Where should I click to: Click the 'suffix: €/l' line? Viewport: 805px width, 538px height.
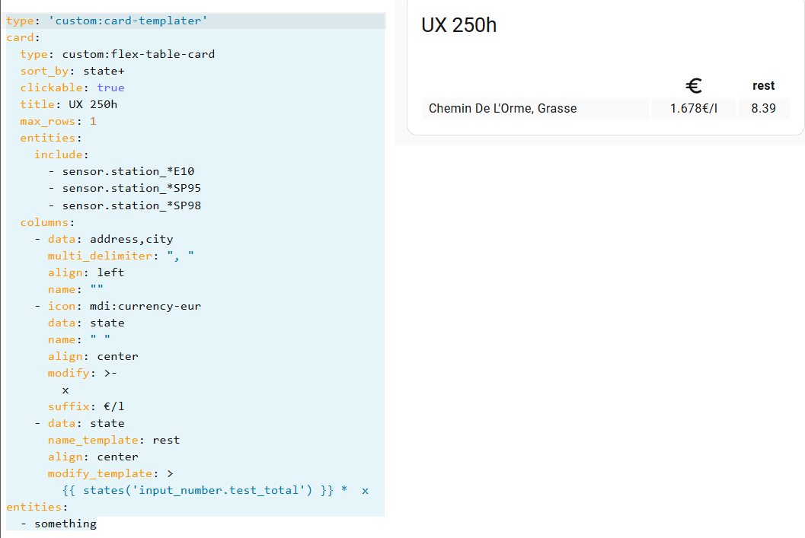86,406
